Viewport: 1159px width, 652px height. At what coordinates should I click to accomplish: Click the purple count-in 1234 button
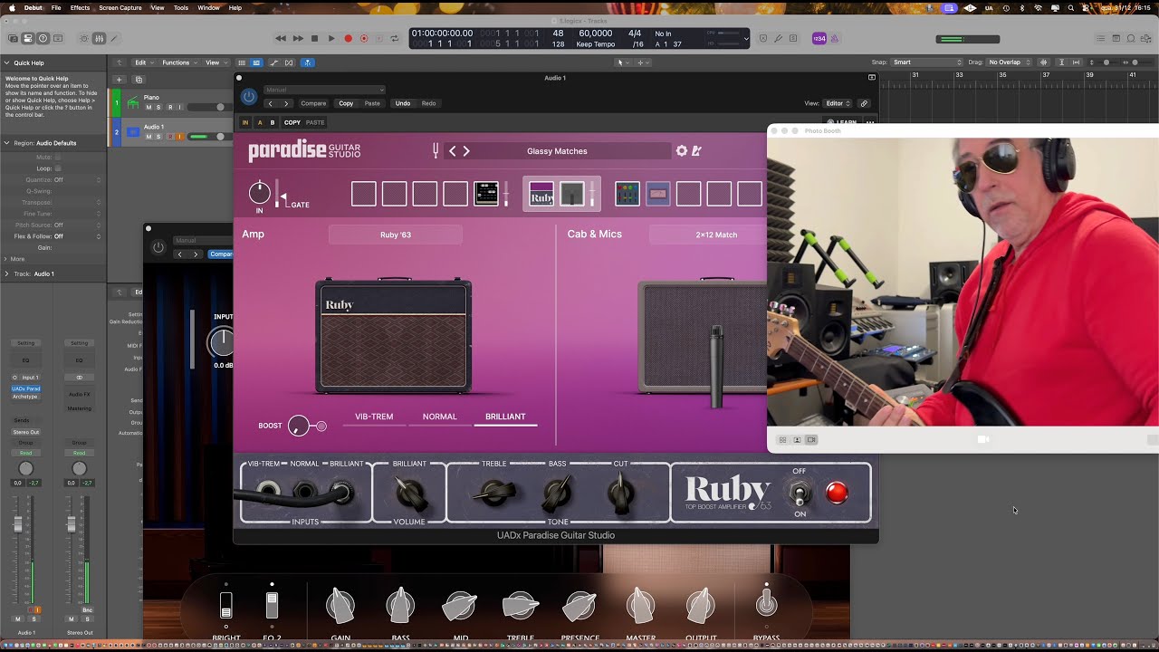tap(819, 39)
